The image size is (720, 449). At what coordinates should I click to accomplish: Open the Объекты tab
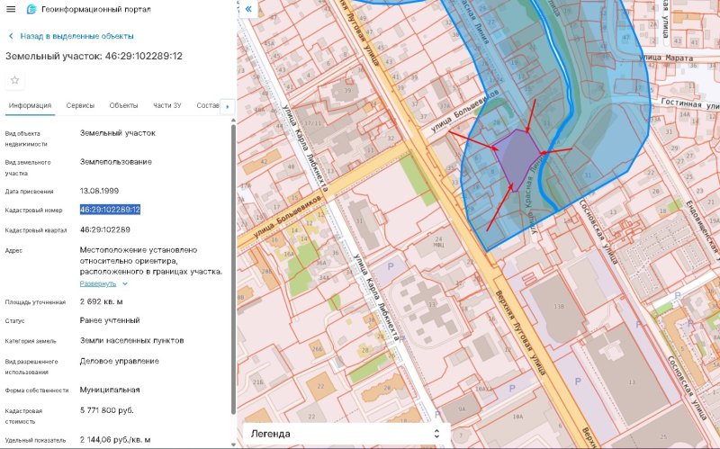click(123, 105)
